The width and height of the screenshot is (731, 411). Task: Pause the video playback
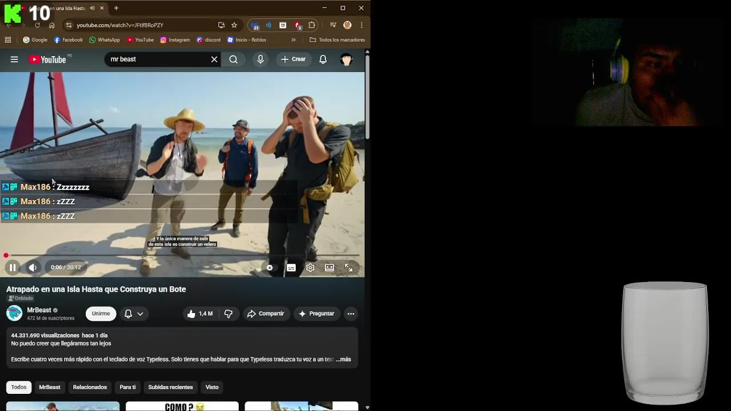(x=13, y=267)
